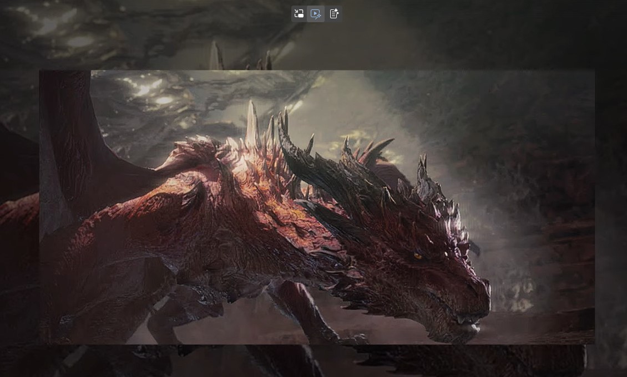
Task: Click the picture-in-picture shrink icon
Action: pos(299,14)
